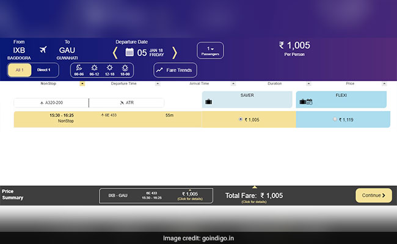Screen dimensions: 397x244
Task: Sort by Duration column arrow
Action: 308,84
